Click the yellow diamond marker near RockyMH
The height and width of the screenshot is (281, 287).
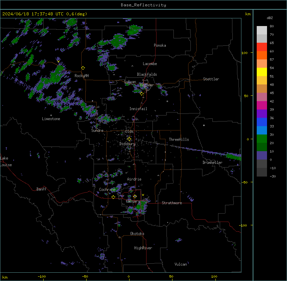(83, 68)
